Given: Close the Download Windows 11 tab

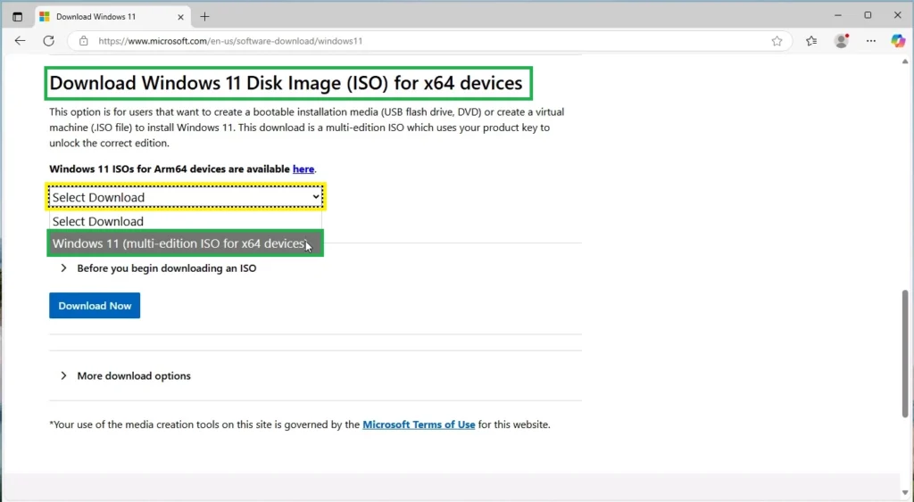Looking at the screenshot, I should (180, 17).
